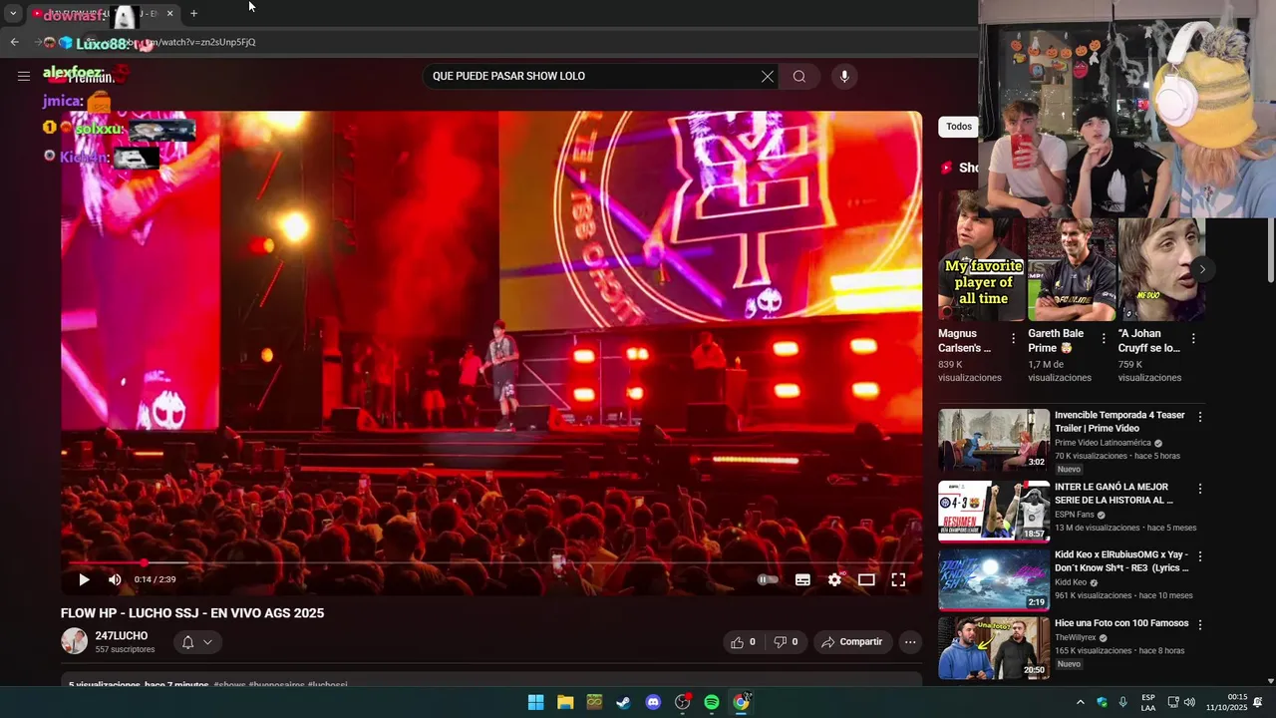
Task: Clear the search box with X
Action: pyautogui.click(x=768, y=76)
